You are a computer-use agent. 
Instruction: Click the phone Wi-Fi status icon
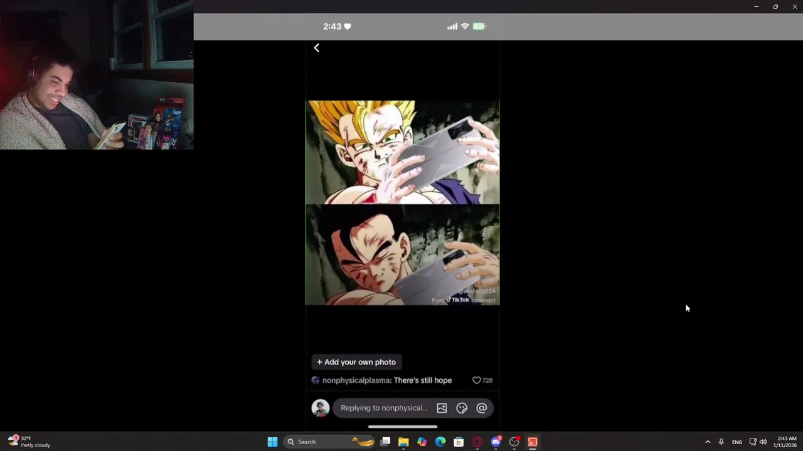point(465,26)
